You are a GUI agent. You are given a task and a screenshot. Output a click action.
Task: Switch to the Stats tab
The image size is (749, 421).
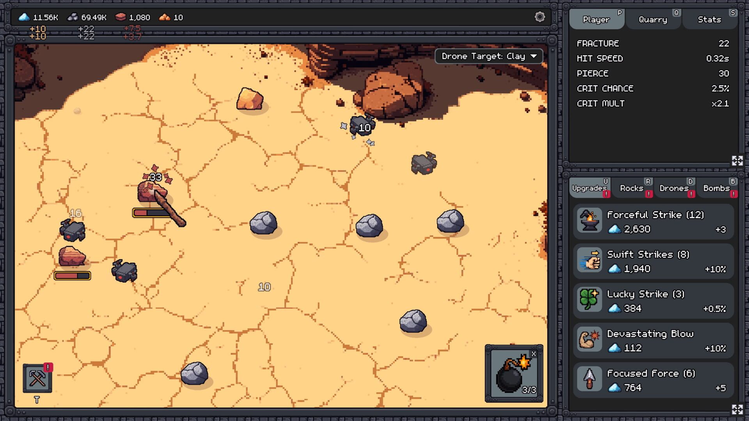[x=709, y=19]
